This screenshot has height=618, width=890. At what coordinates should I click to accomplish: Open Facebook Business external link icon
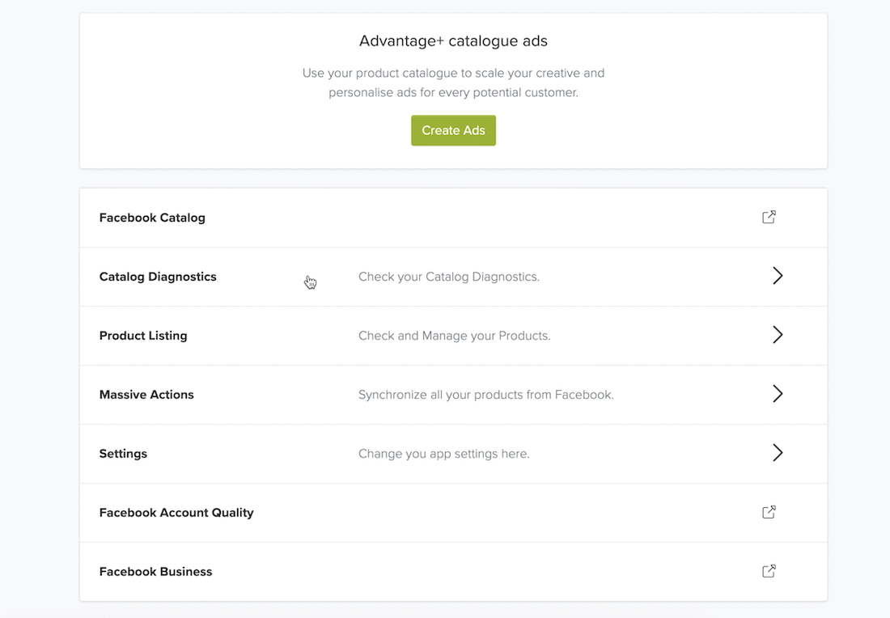769,571
